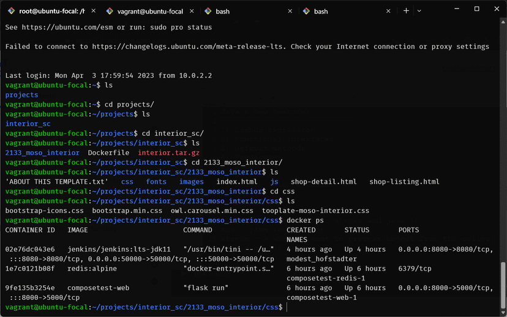The height and width of the screenshot is (317, 507).
Task: Click the root@ubuntu-focal tab icon
Action: [x=11, y=11]
